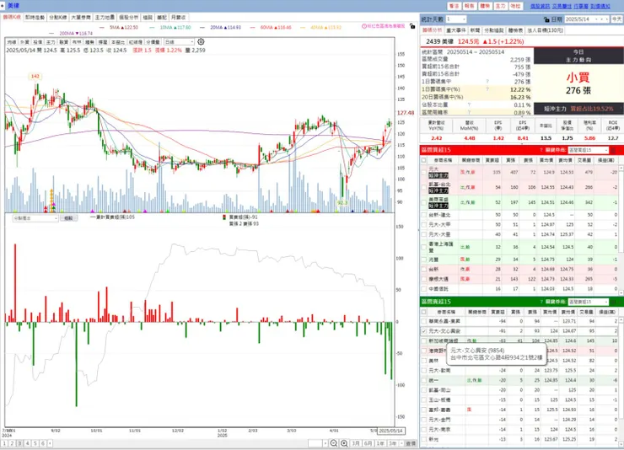
Task: Go to chart page 2
Action: click(x=12, y=443)
